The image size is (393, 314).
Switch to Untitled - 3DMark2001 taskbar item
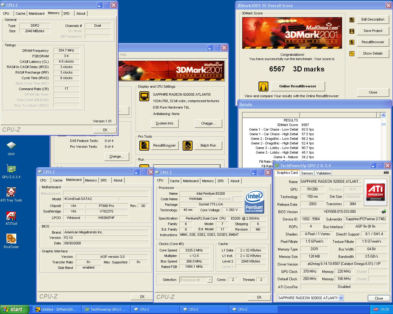click(x=57, y=309)
